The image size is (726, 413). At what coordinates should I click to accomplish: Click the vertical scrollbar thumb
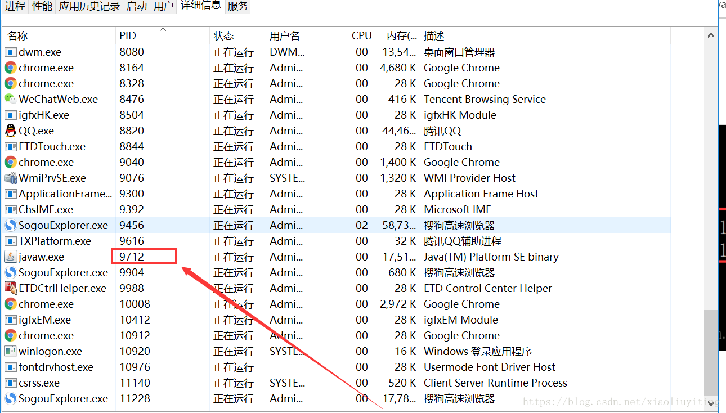711,352
